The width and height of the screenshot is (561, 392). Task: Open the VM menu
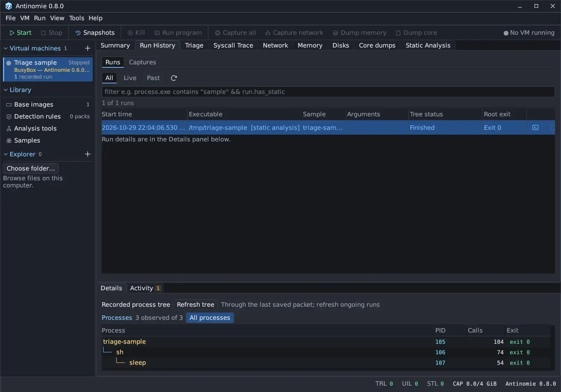click(25, 18)
